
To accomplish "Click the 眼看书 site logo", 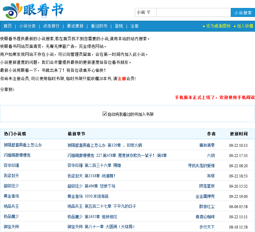I will (x=33, y=11).
